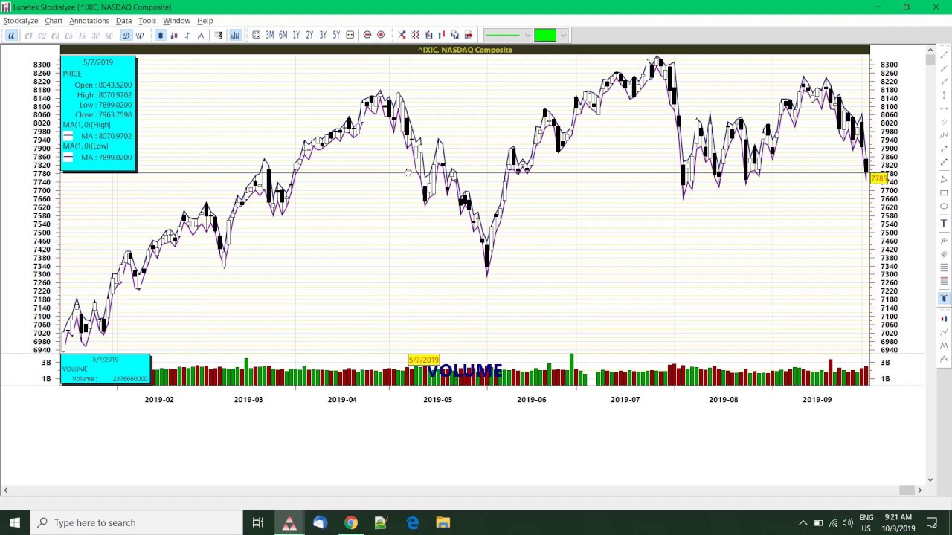Open File Explorer from taskbar
The height and width of the screenshot is (535, 952).
coord(443,522)
